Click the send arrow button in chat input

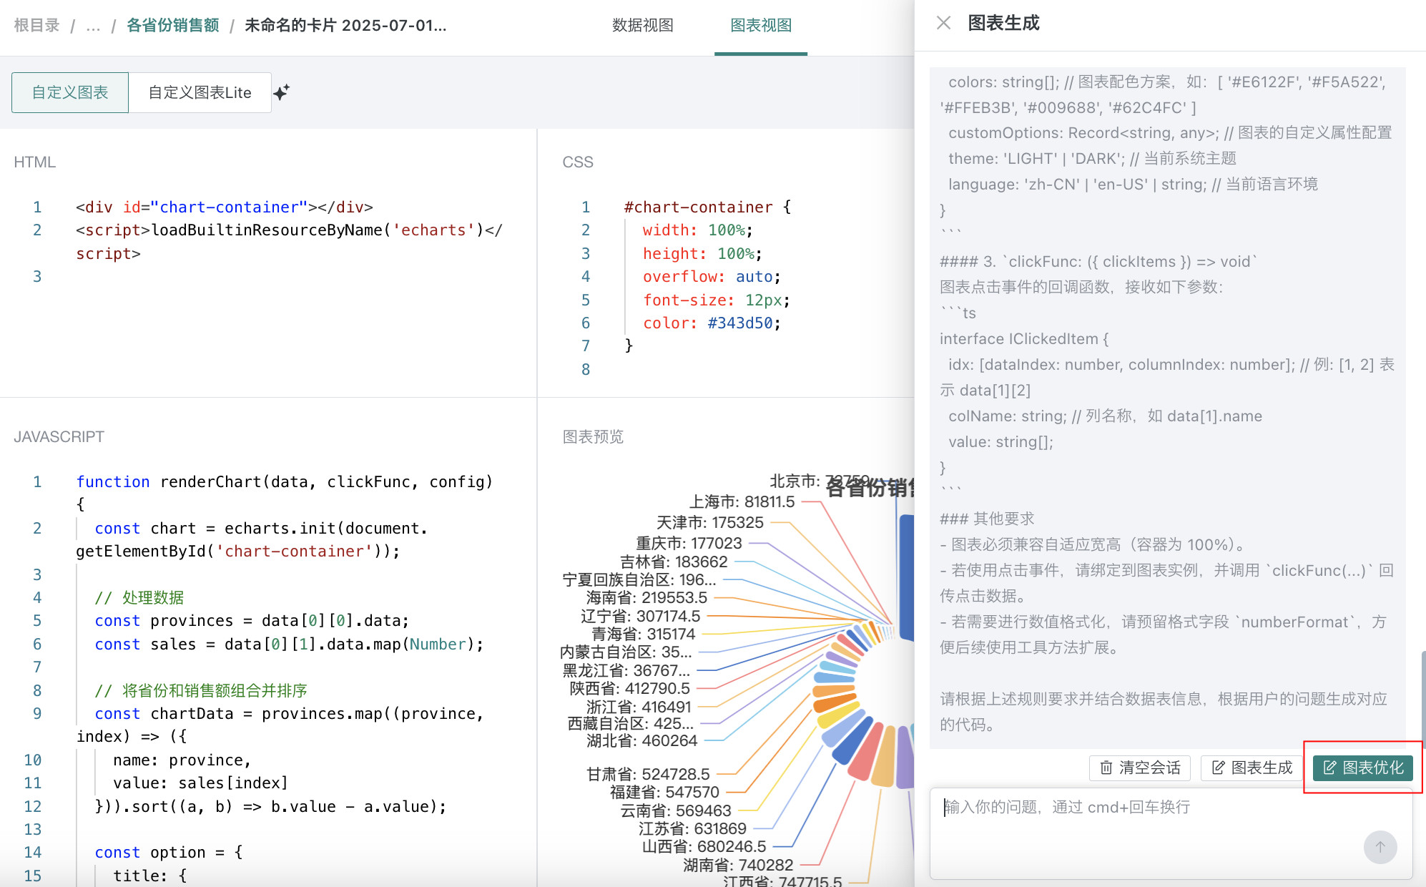pos(1380,847)
